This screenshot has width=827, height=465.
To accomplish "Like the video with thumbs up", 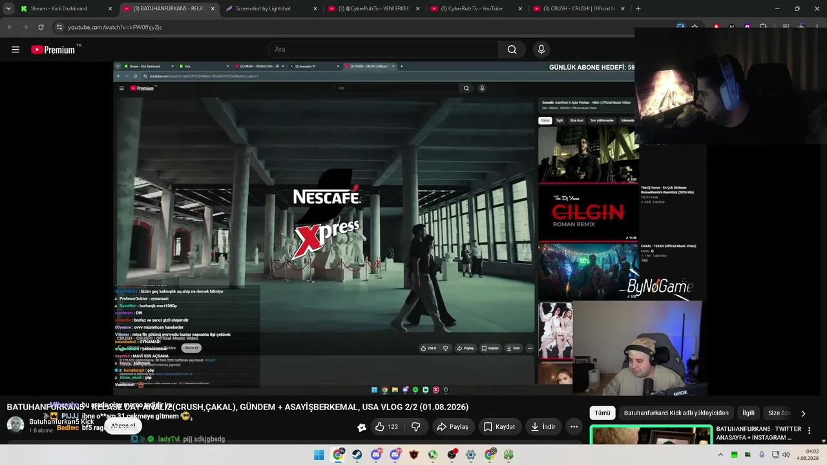I will click(387, 427).
